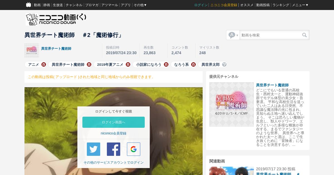Select the 異世界太郎 tag
The image size is (334, 175).
point(210,64)
